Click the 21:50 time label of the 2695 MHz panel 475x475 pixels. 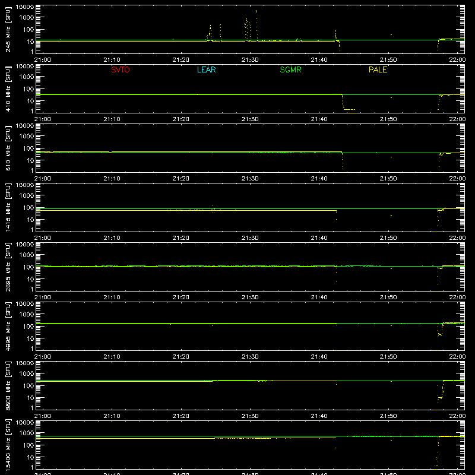pos(388,297)
